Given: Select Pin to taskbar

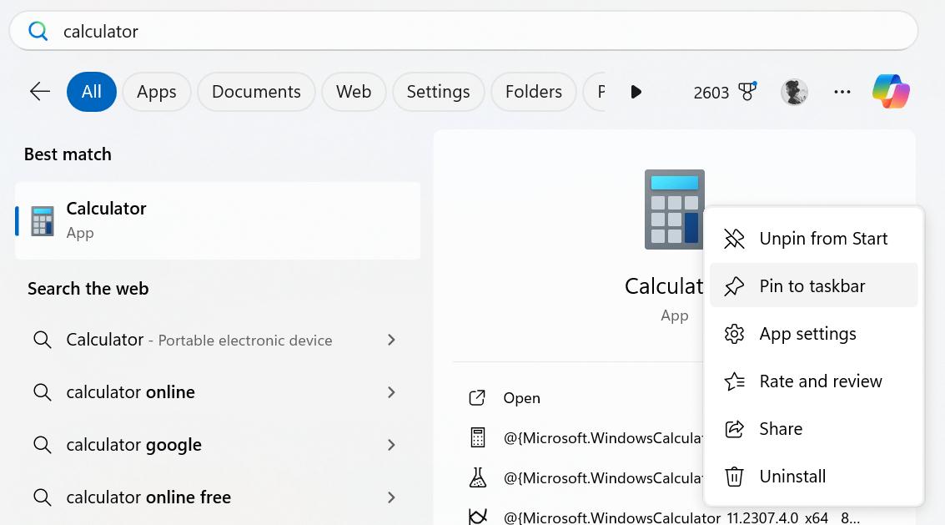Looking at the screenshot, I should click(x=811, y=285).
